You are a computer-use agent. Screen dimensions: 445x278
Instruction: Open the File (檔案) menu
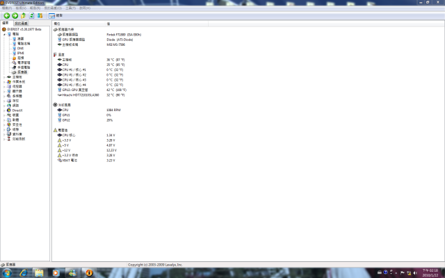(x=6, y=8)
